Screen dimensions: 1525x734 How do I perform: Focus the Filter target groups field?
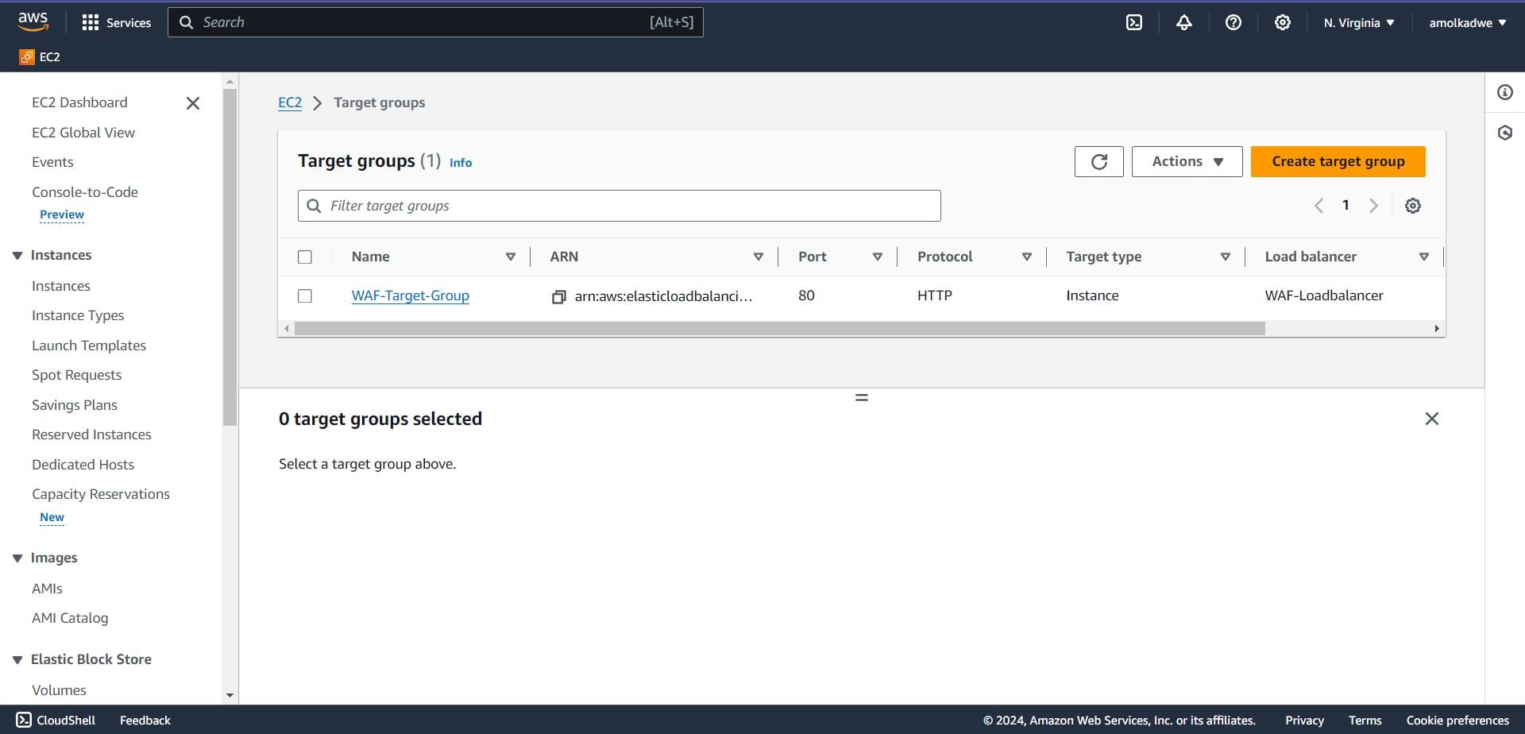click(x=619, y=206)
